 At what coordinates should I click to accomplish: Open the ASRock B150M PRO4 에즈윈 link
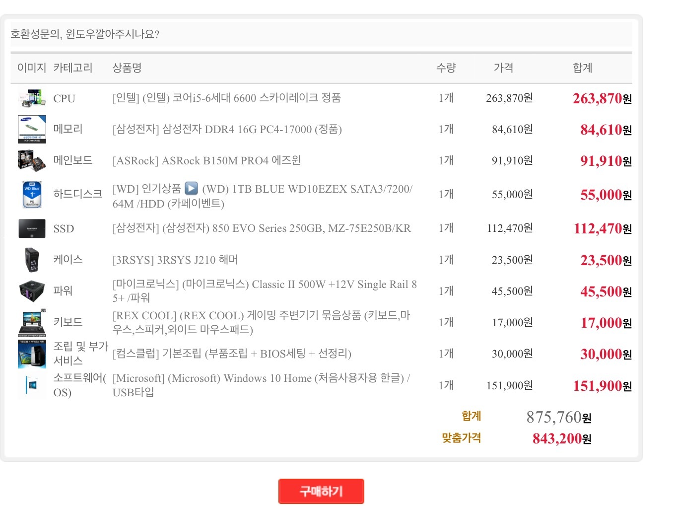pos(207,160)
